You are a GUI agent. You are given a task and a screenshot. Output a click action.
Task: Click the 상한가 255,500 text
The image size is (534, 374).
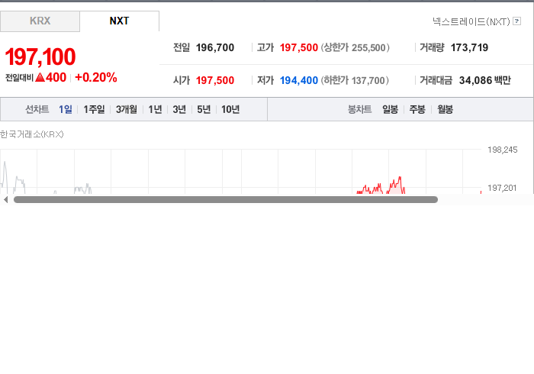click(x=355, y=47)
